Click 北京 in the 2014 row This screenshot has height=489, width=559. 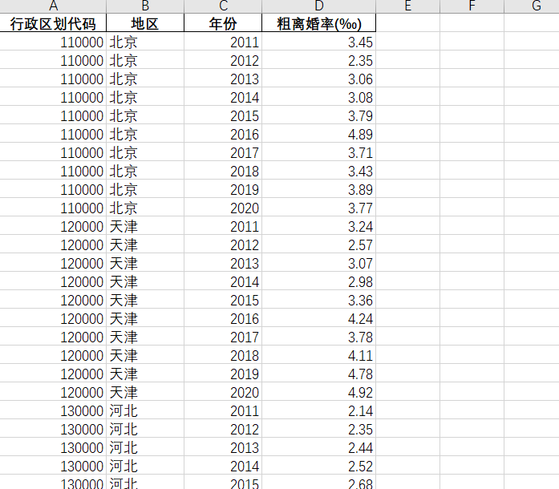click(145, 98)
